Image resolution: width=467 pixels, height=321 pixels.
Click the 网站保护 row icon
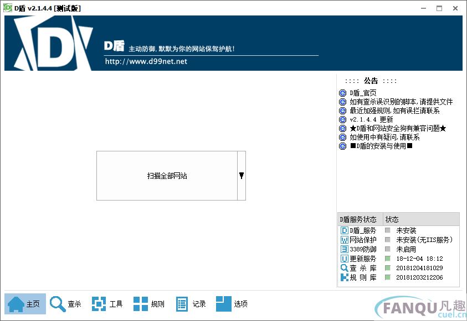pyautogui.click(x=344, y=240)
